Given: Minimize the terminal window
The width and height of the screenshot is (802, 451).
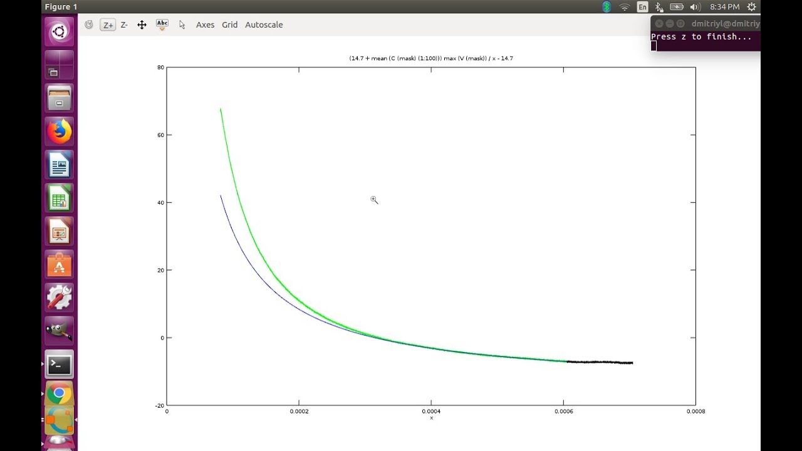Looking at the screenshot, I should (x=670, y=23).
